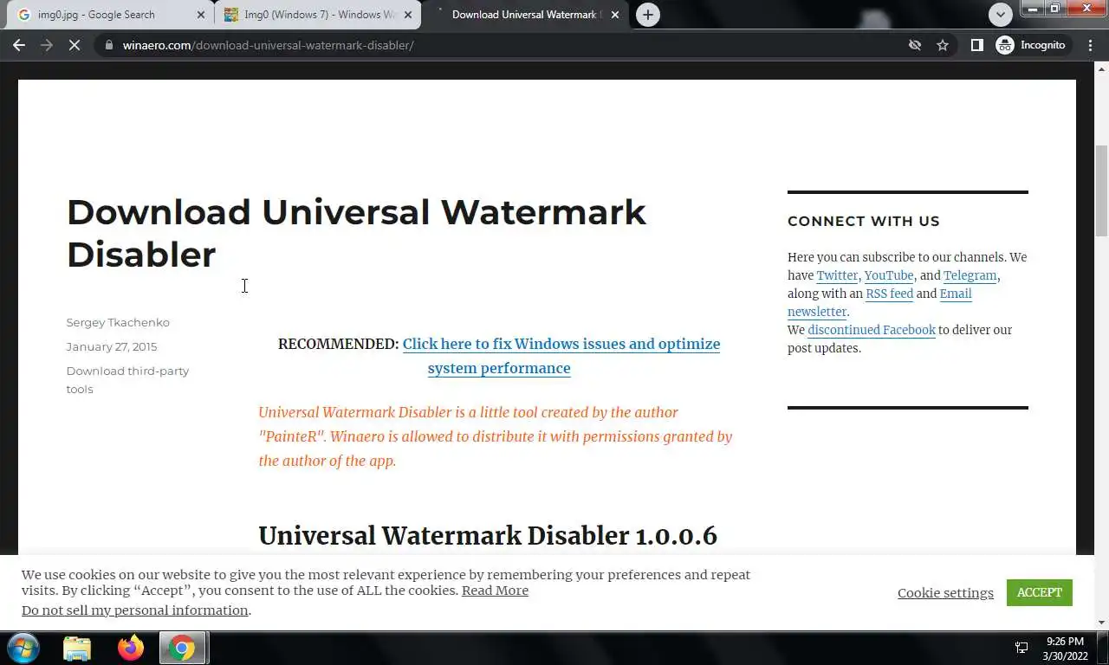Click the scrollbar down arrow
This screenshot has width=1109, height=665.
tap(1101, 623)
